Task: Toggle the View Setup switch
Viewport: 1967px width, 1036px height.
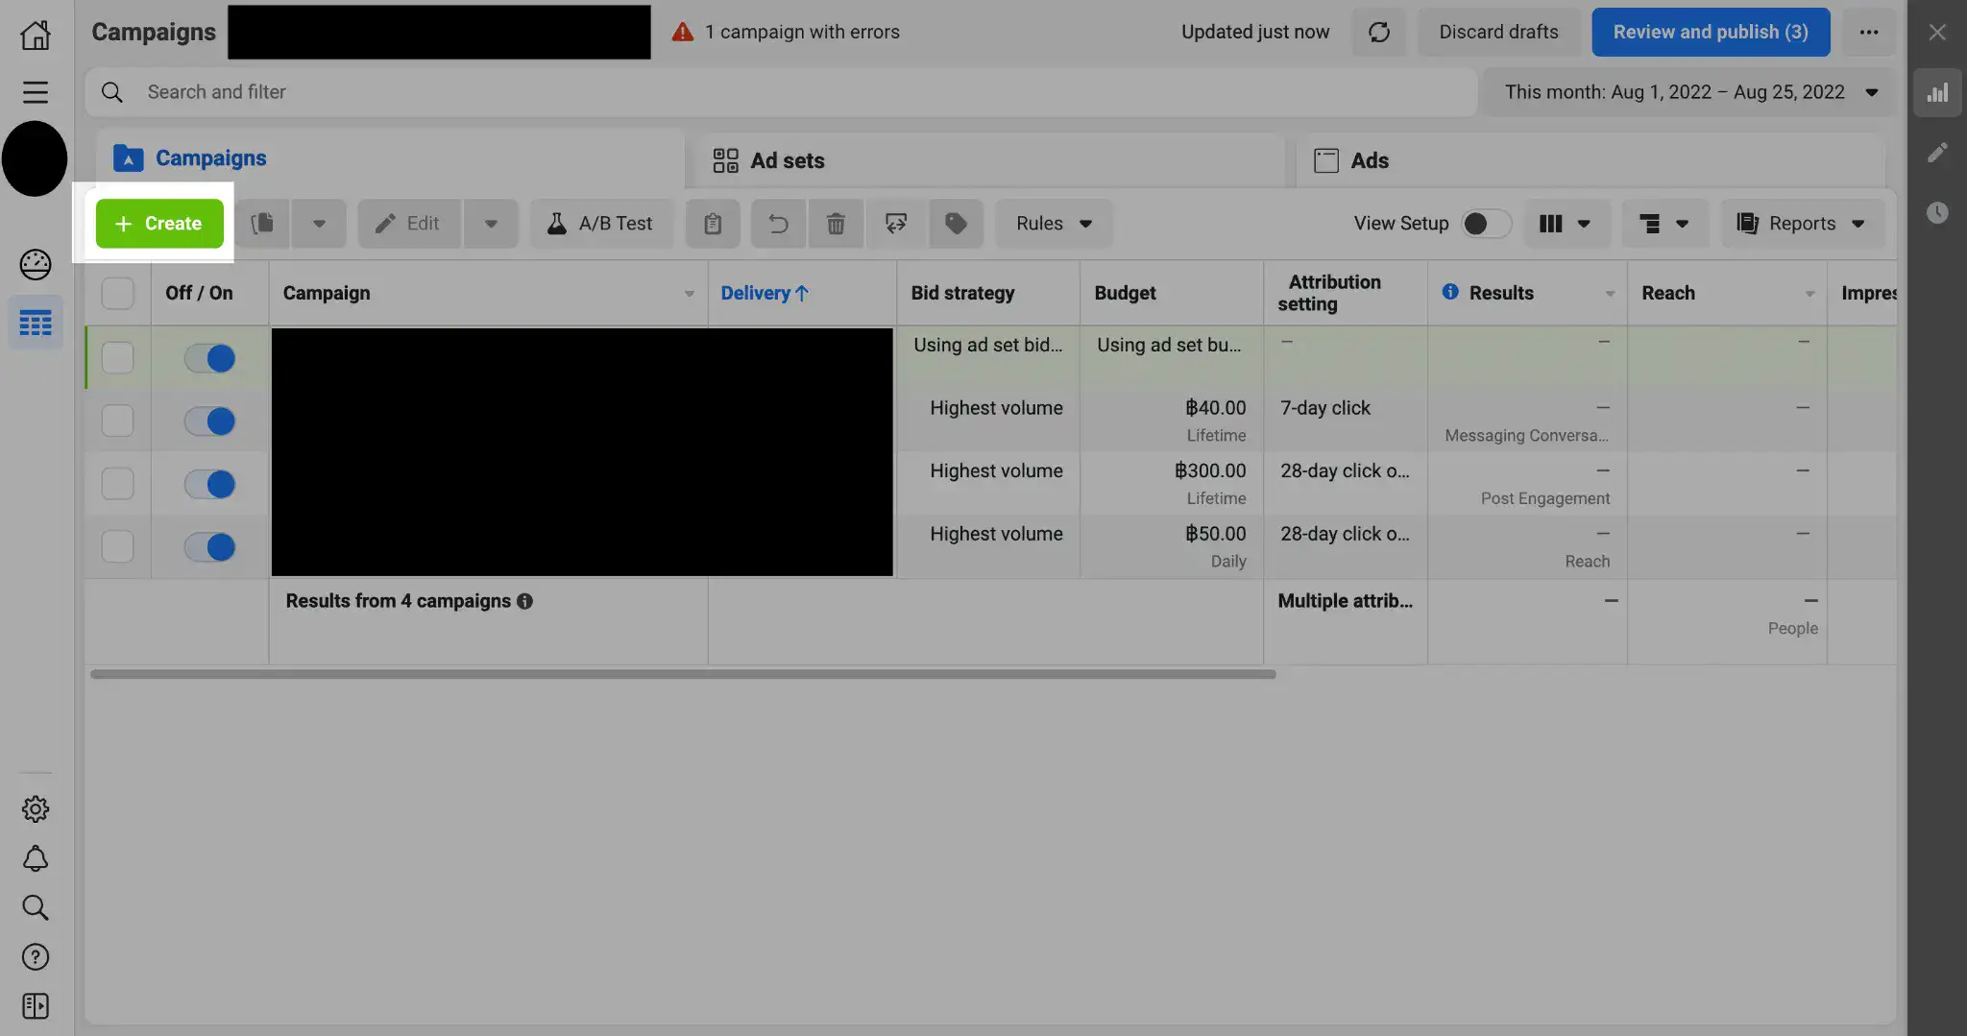Action: (x=1485, y=224)
